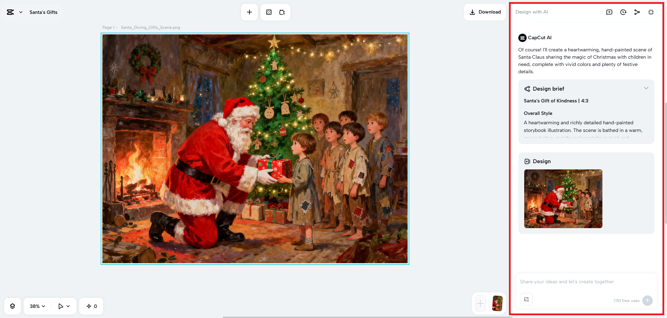Screen dimensions: 667x318
Task: Click the resize canvas icon in toolbar
Action: (x=282, y=12)
